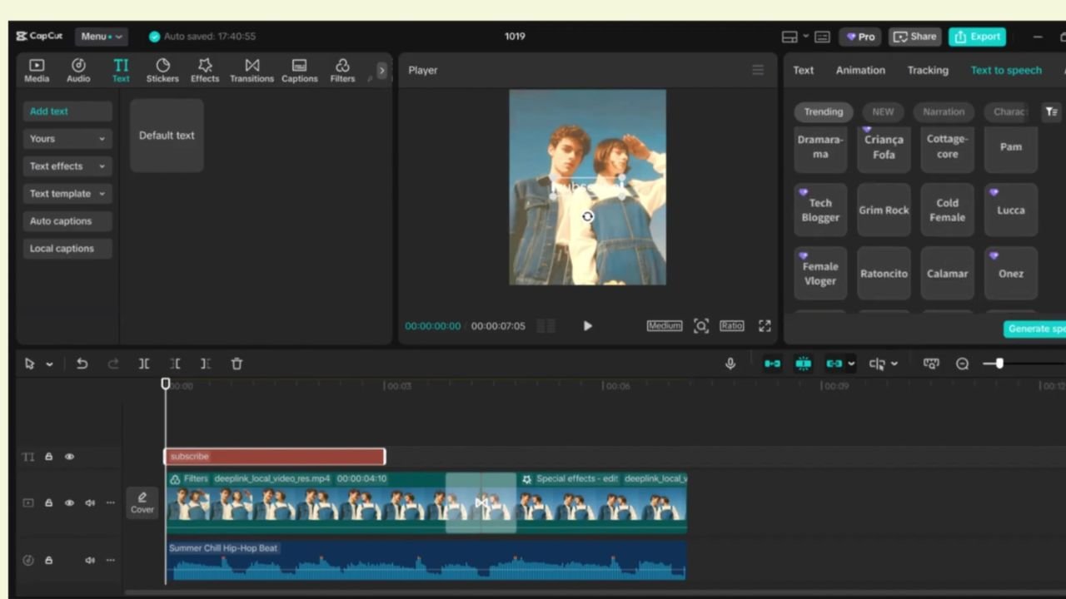
Task: Click the Export button
Action: [978, 36]
